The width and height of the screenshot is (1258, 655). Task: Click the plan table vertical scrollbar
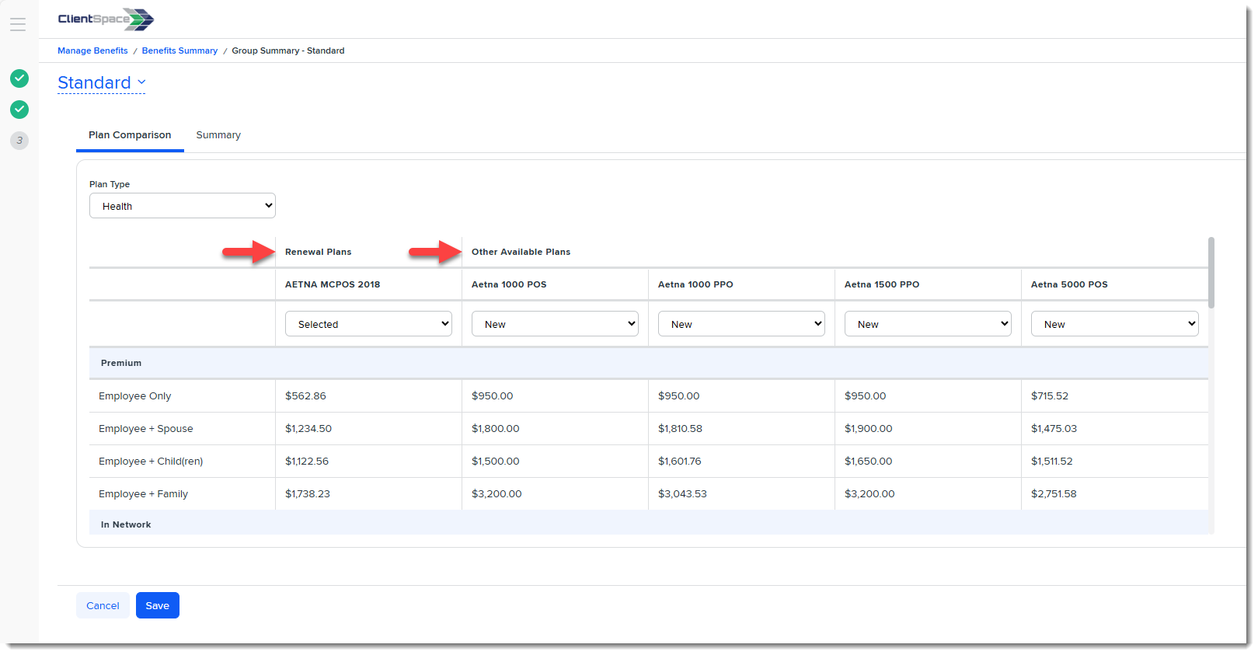point(1211,272)
